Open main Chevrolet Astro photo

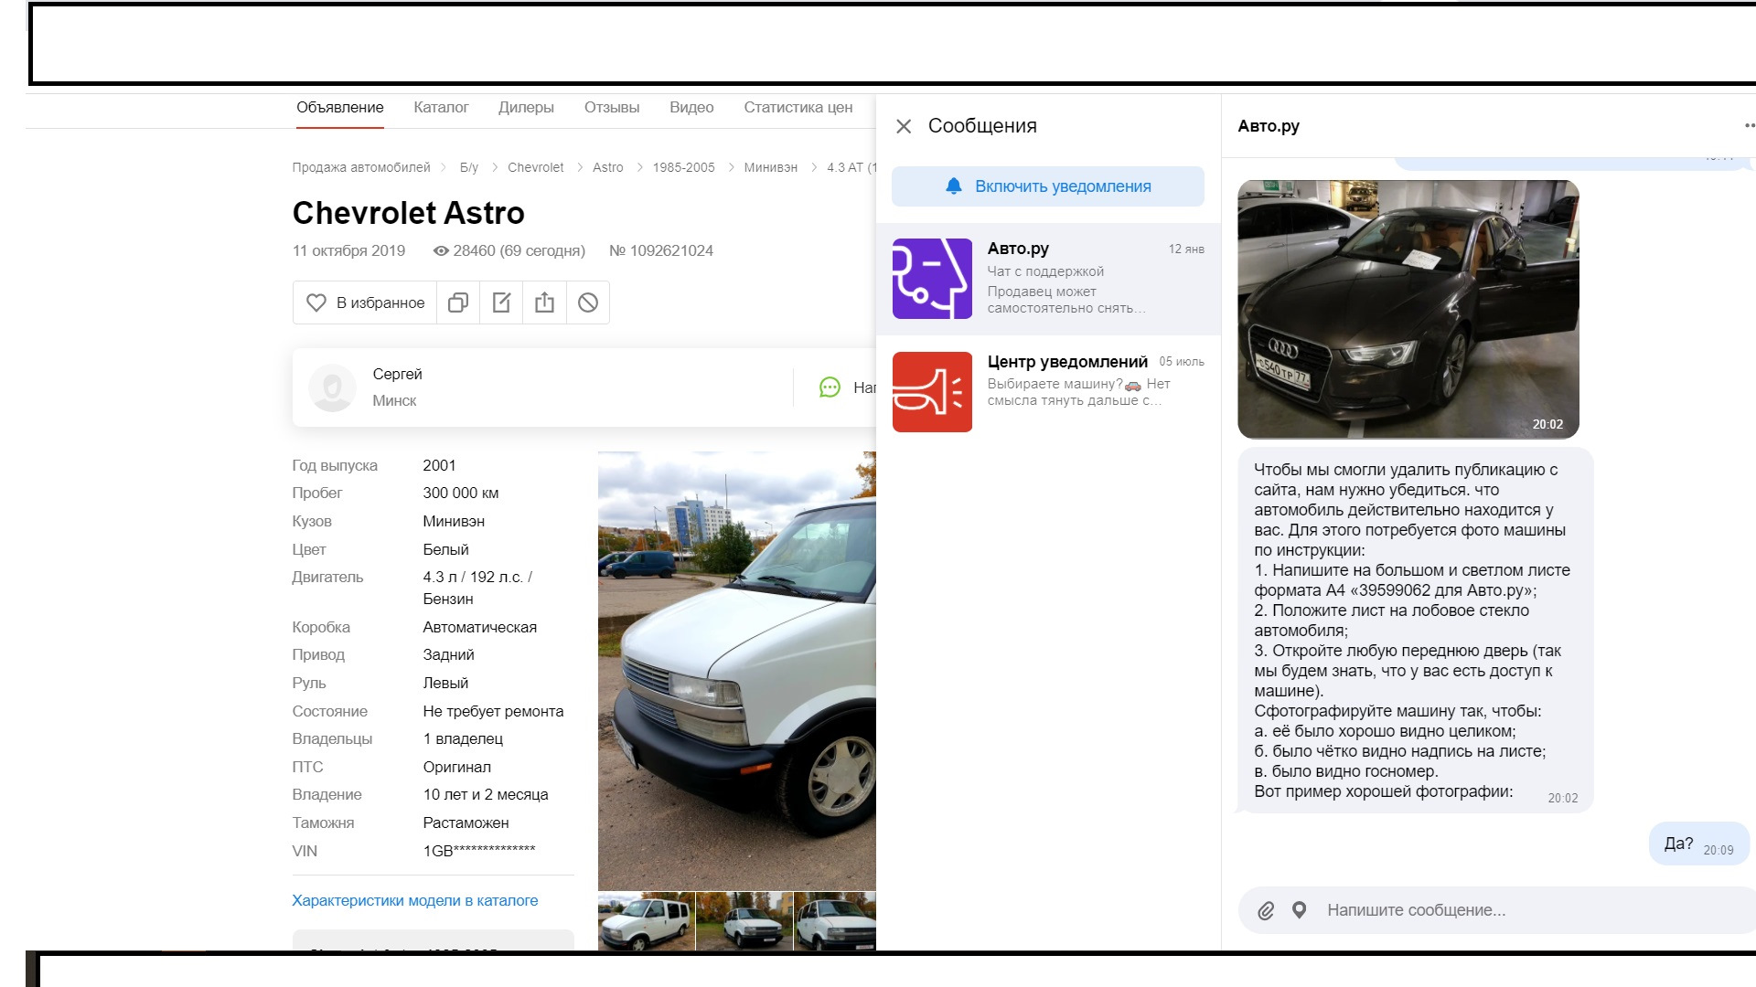tap(737, 670)
